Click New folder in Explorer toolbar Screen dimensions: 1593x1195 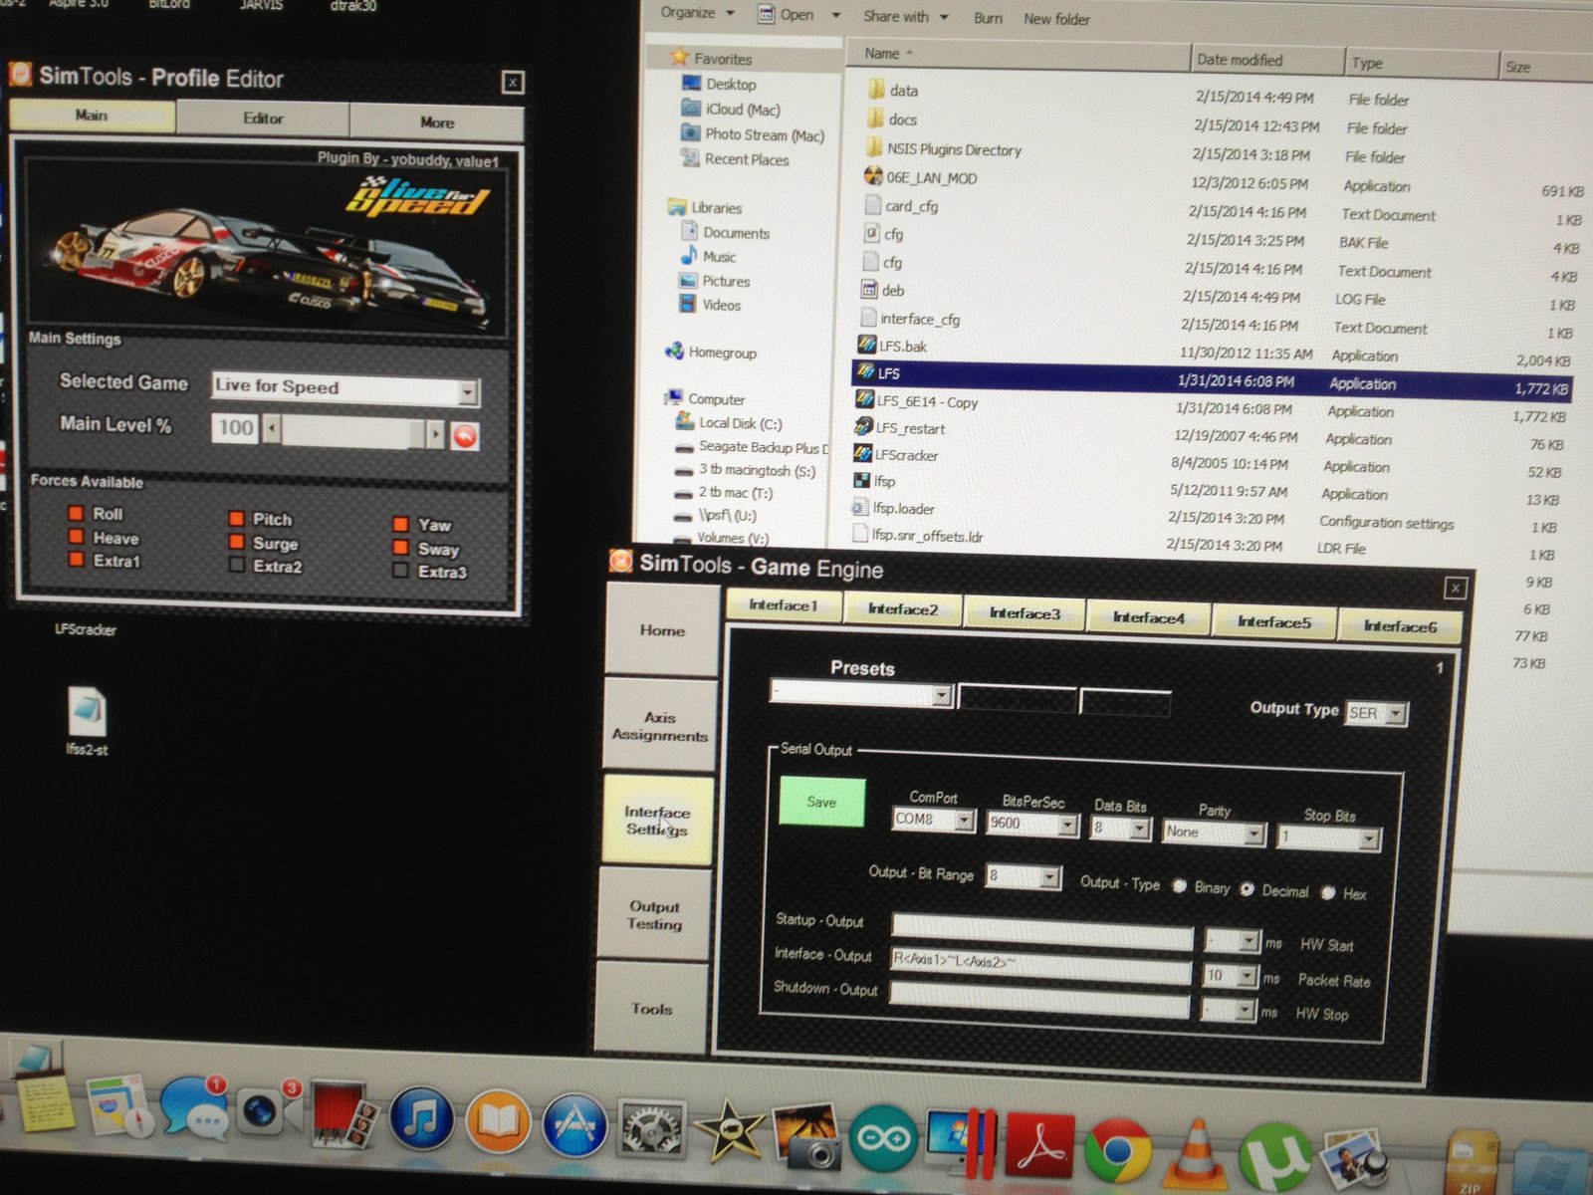[x=1056, y=19]
